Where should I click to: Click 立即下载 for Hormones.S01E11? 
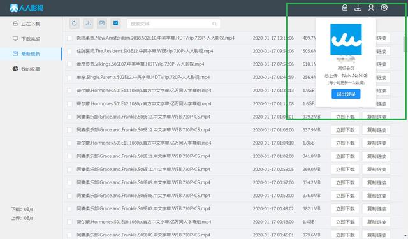click(x=345, y=143)
